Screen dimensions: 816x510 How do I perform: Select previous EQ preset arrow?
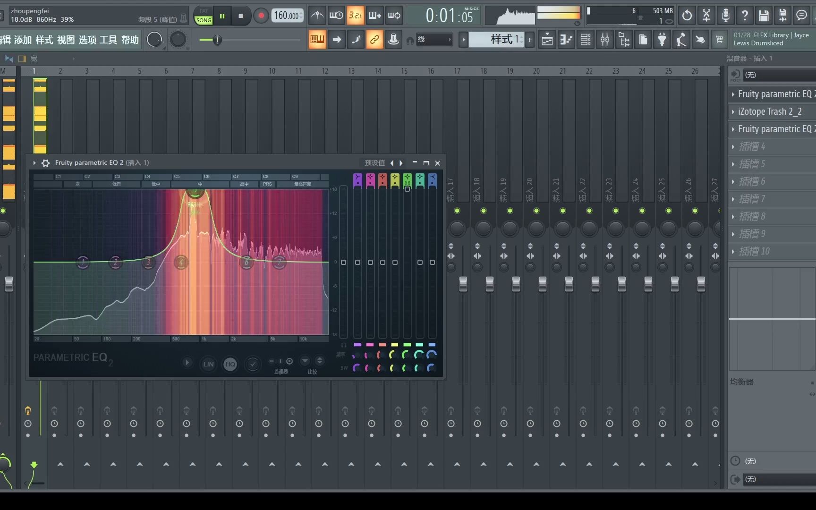[391, 163]
